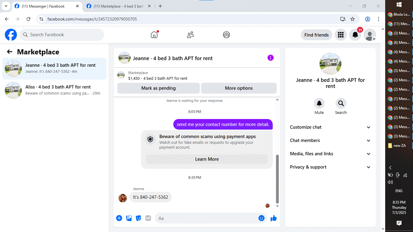Open the Windows action center notifications icon
Image resolution: width=413 pixels, height=232 pixels.
click(x=399, y=223)
